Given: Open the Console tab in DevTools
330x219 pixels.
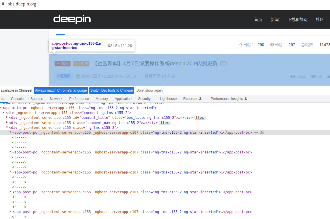Looking at the screenshot, I should [x=17, y=99].
